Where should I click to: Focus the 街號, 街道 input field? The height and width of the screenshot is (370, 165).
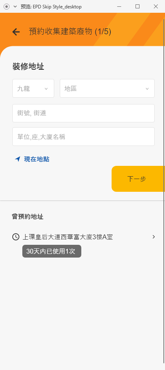[x=83, y=113]
